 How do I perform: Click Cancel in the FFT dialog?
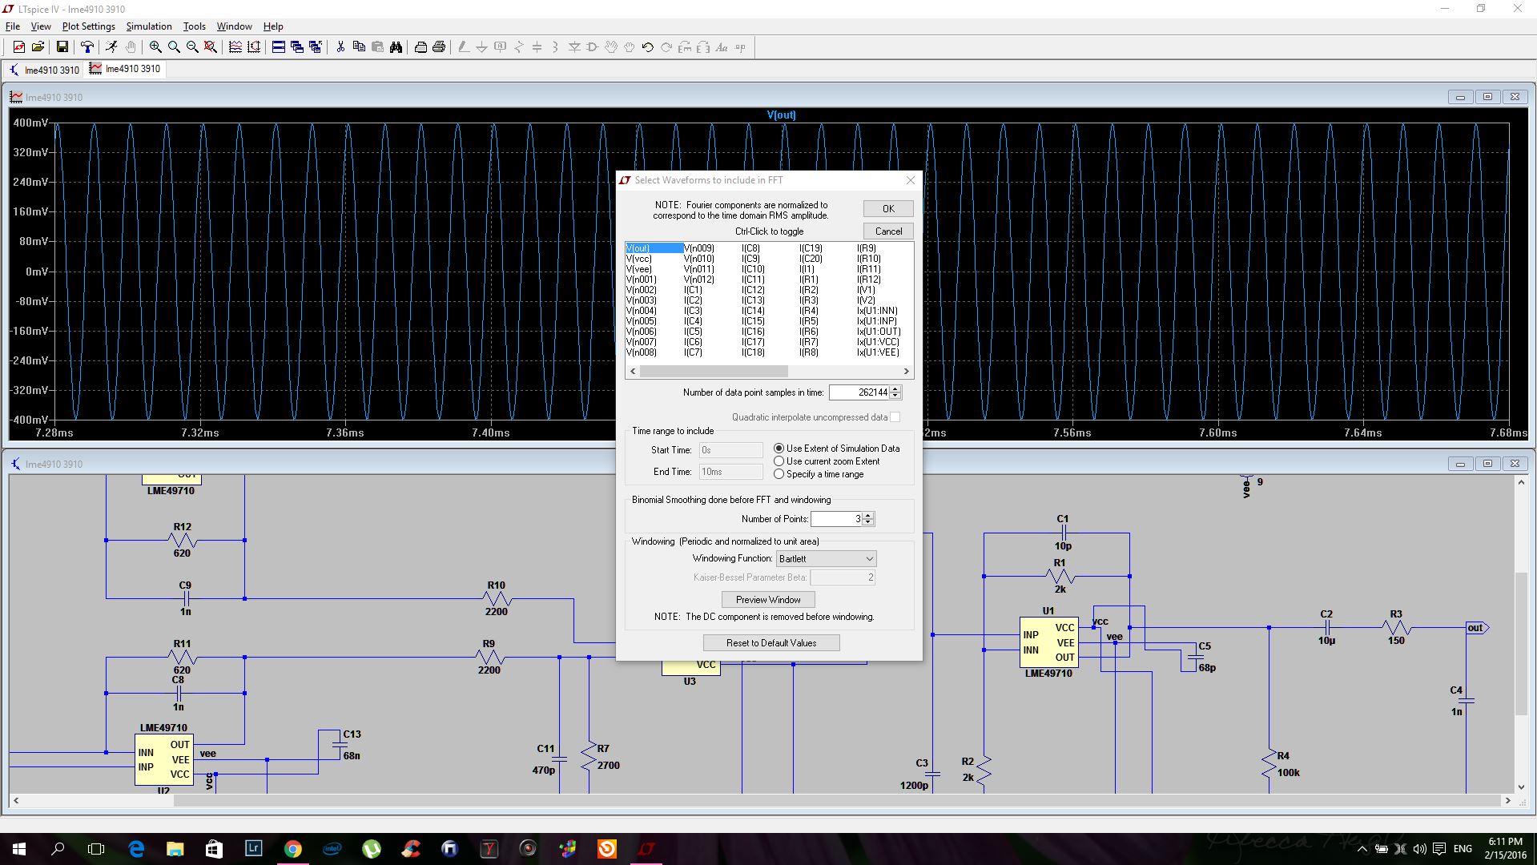[x=888, y=231]
